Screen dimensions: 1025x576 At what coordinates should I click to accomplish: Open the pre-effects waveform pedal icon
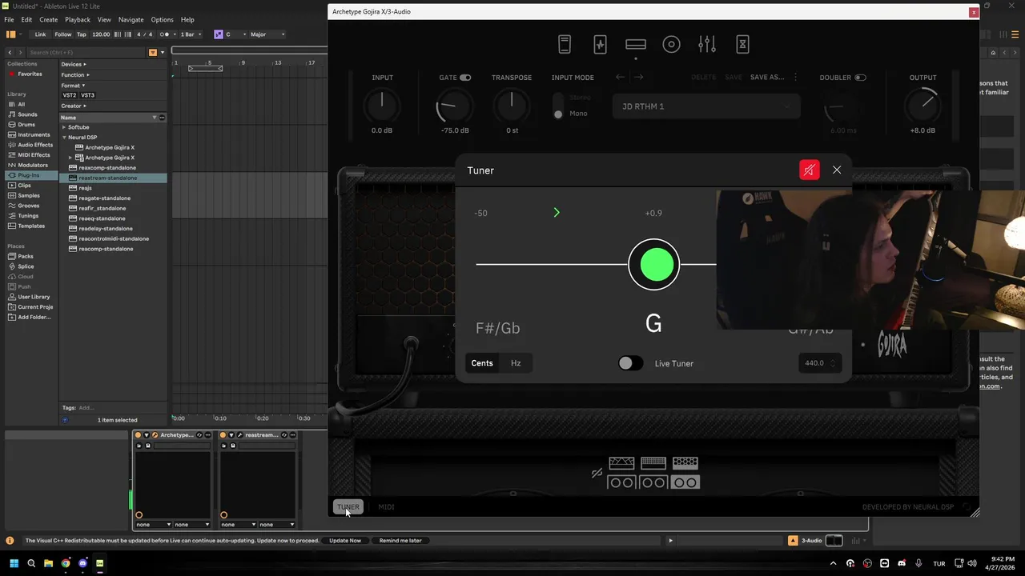click(600, 45)
